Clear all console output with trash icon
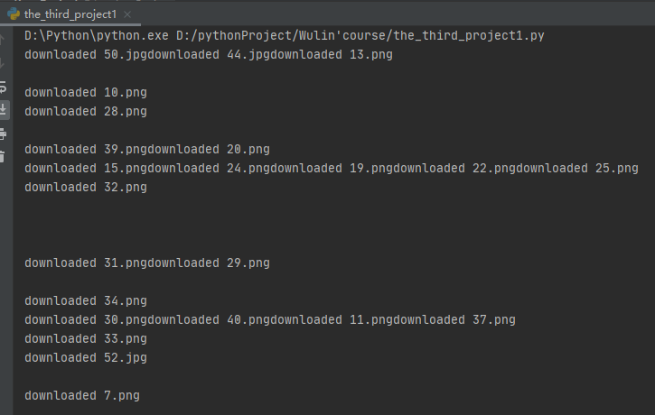This screenshot has height=415, width=655. [2, 157]
